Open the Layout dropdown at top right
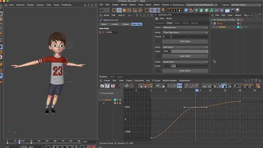Image resolution: width=263 pixels, height=148 pixels. [245, 5]
